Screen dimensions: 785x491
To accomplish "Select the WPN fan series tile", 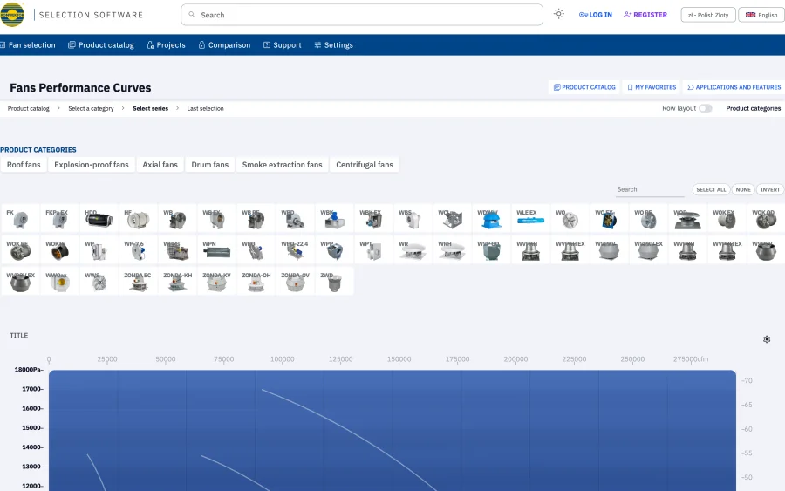I will point(217,249).
